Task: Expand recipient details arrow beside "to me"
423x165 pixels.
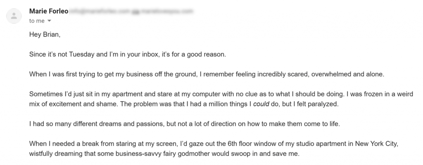Action: click(49, 21)
